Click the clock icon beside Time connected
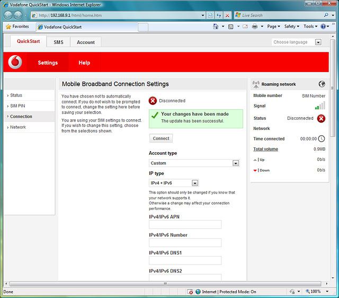 (x=322, y=139)
